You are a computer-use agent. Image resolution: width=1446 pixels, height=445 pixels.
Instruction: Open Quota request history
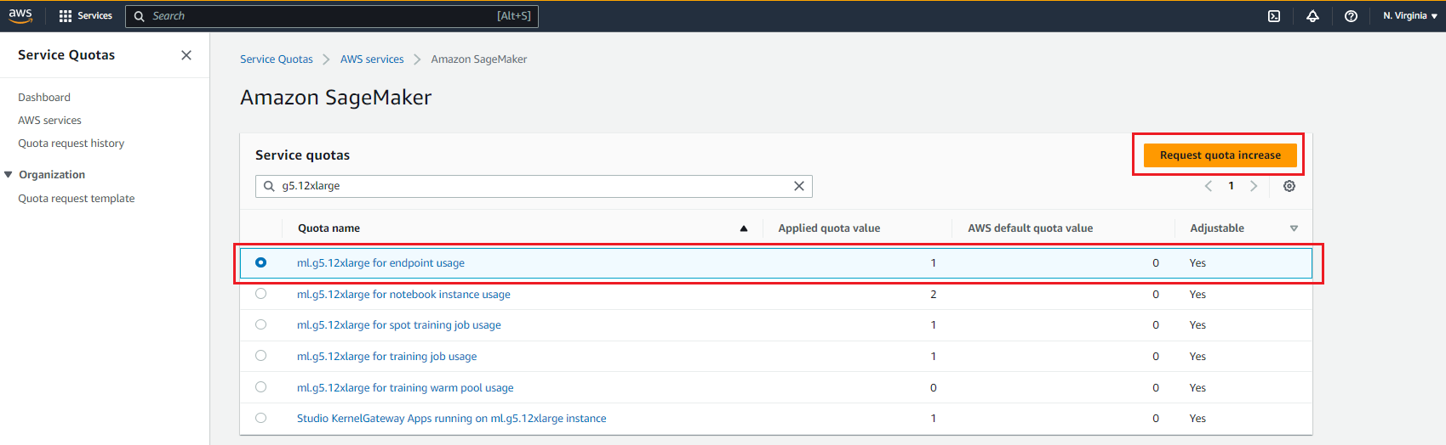71,144
